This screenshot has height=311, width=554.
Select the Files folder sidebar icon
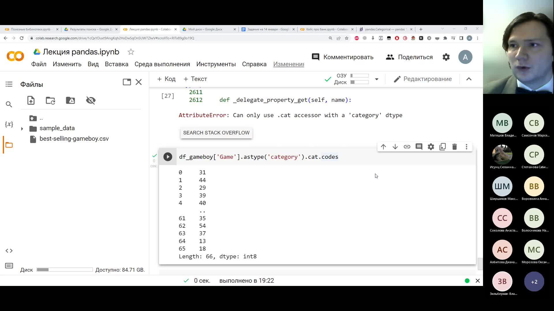pos(9,145)
